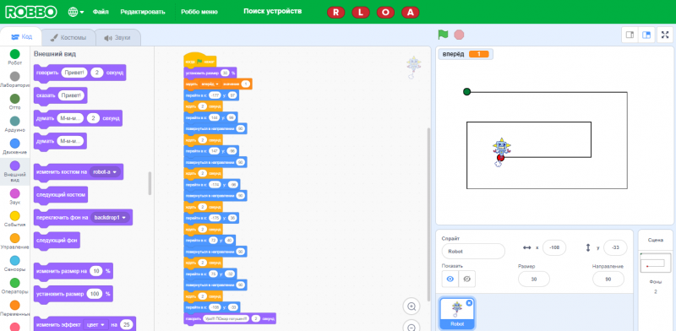Screen dimensions: 676x331
Task: Click the следующий фон block
Action: (x=57, y=241)
